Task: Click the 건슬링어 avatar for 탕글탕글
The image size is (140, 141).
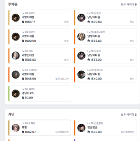Action: 81,128
